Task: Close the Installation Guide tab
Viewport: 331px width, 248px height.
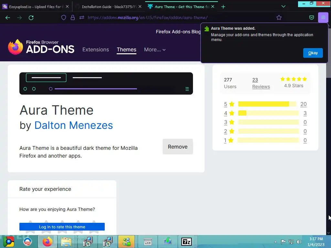Action: pos(140,6)
